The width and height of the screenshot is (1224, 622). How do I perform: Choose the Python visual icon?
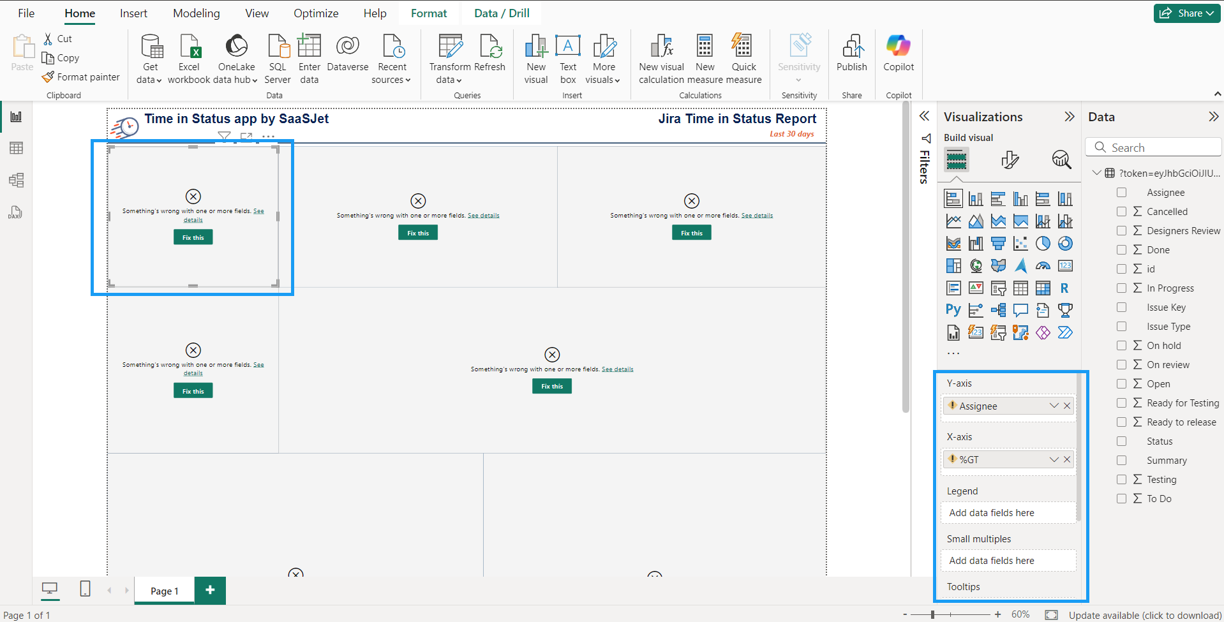pos(953,310)
